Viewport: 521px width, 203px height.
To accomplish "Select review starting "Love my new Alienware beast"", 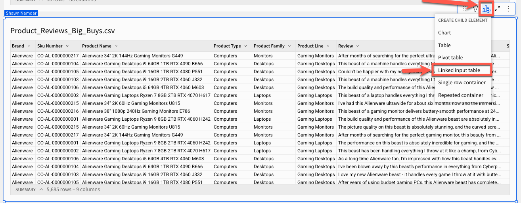I will [x=419, y=175].
